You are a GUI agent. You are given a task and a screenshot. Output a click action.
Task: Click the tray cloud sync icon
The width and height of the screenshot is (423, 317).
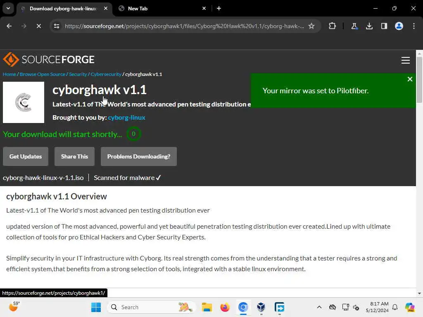(333, 307)
